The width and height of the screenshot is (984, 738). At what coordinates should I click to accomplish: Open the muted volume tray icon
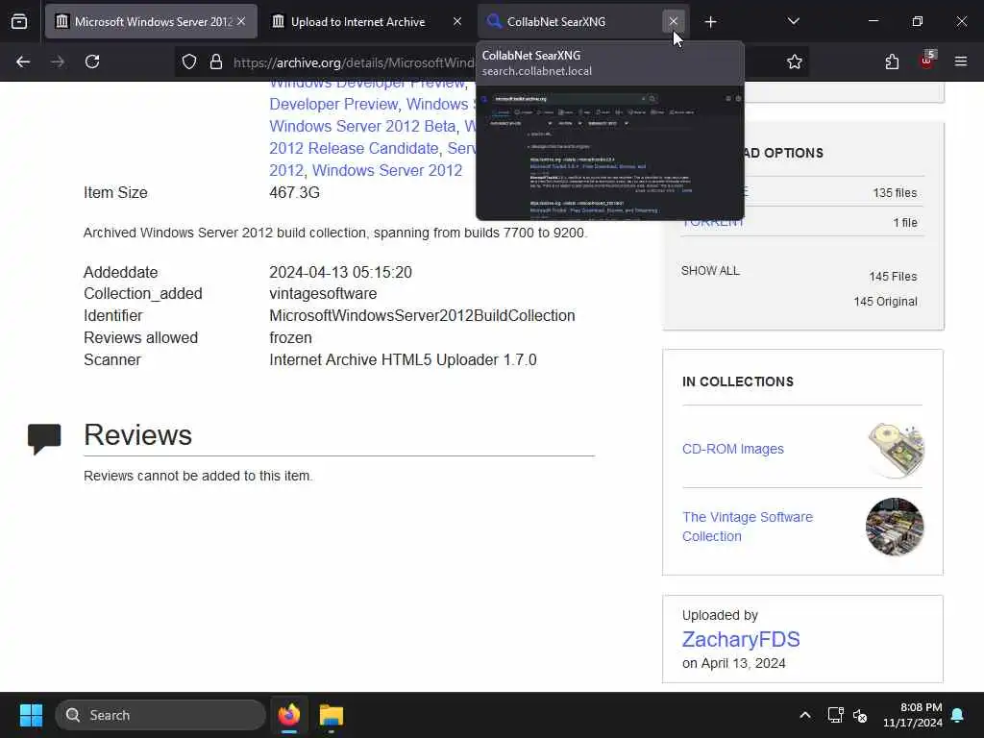860,715
